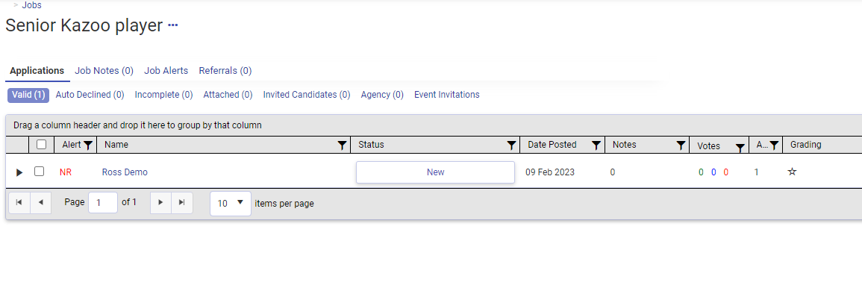This screenshot has height=282, width=862.
Task: Show Invited Candidates (0) list
Action: (307, 95)
